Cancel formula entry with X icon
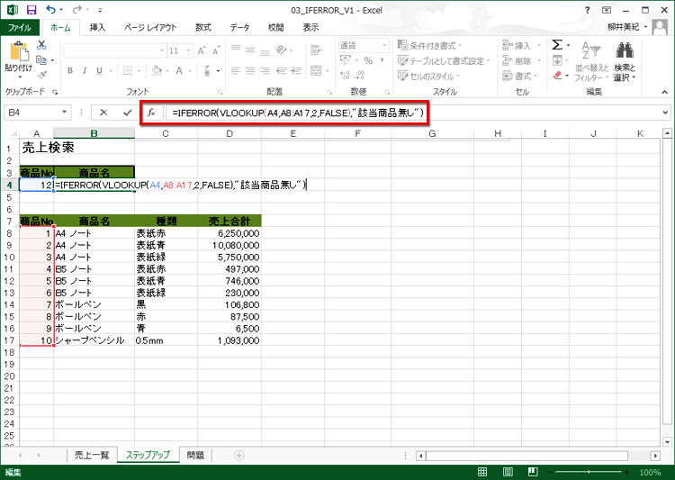 point(103,113)
